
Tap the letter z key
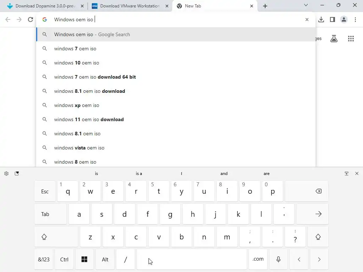[90, 237]
